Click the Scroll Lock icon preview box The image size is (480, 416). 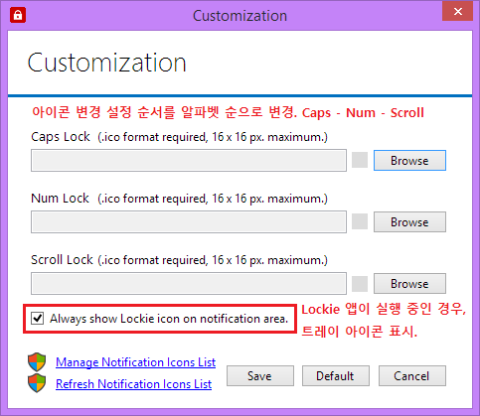(x=360, y=284)
